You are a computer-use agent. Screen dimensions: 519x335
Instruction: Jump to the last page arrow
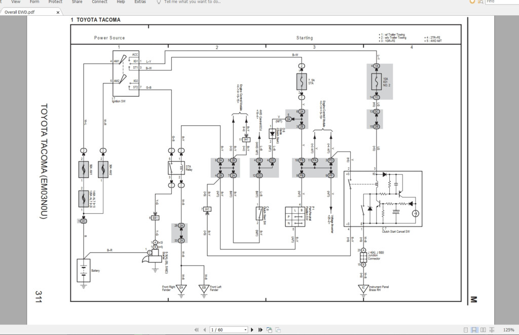[261, 330]
